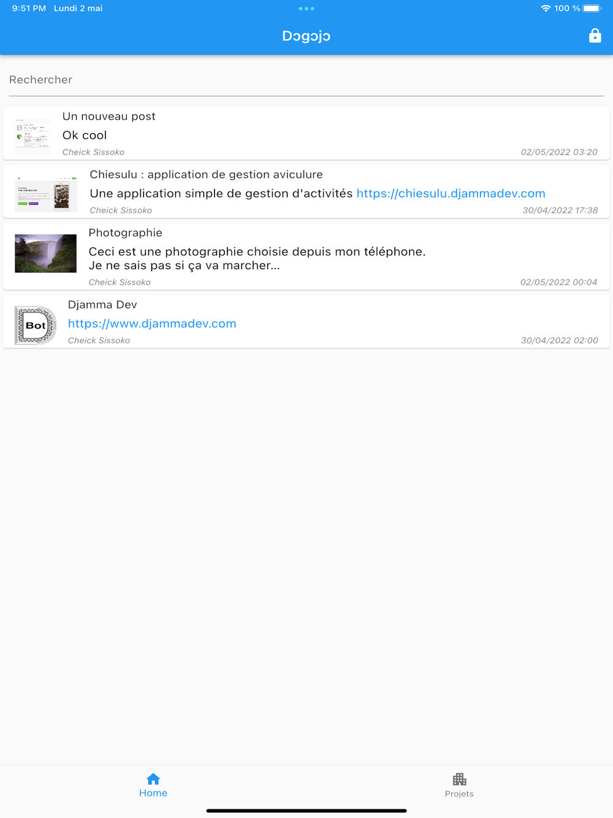The height and width of the screenshot is (818, 613).
Task: Check the Wi-Fi status icon
Action: pos(546,9)
